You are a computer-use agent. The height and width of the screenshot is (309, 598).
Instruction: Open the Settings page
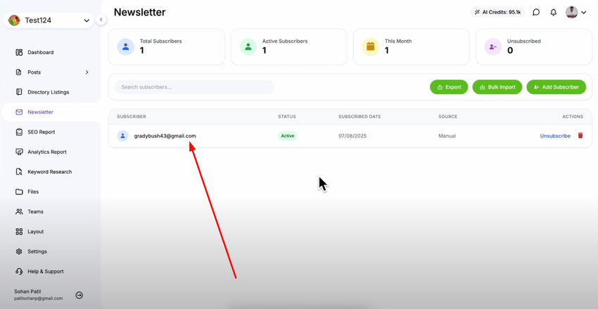pos(37,251)
